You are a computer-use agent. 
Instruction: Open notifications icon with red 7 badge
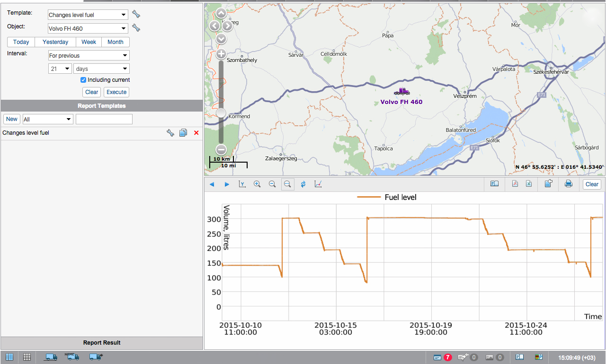pos(438,357)
